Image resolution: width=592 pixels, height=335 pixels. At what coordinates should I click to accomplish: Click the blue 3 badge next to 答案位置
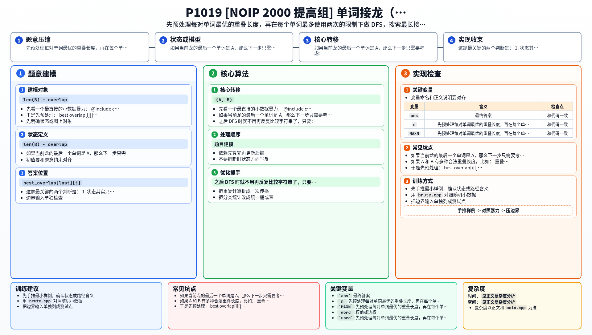(x=22, y=173)
